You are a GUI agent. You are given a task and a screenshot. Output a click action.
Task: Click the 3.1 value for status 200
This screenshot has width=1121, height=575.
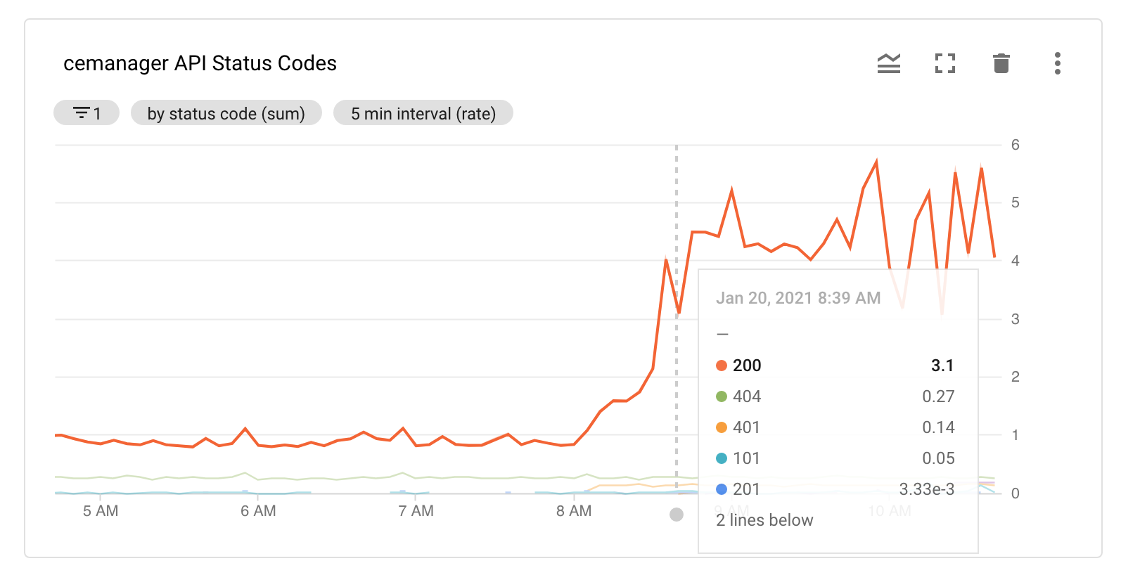940,365
